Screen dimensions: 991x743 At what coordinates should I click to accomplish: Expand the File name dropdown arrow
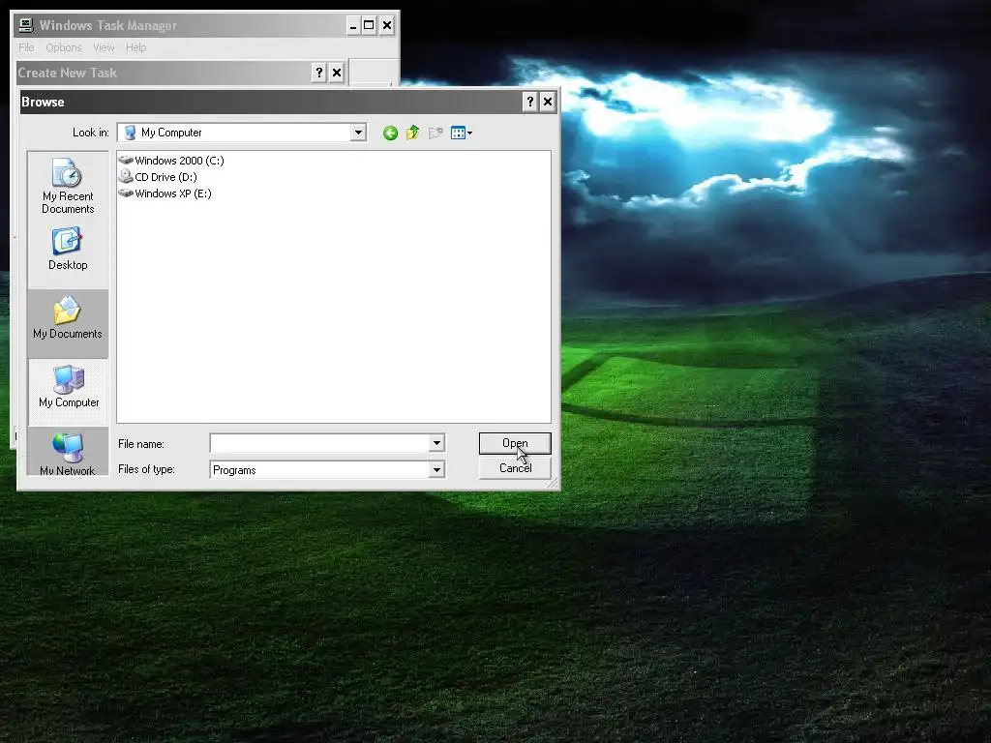[436, 443]
